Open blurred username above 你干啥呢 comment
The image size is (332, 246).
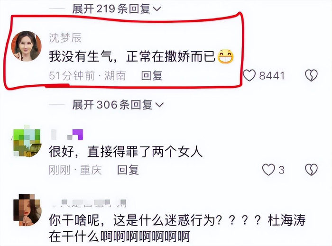click(89, 203)
